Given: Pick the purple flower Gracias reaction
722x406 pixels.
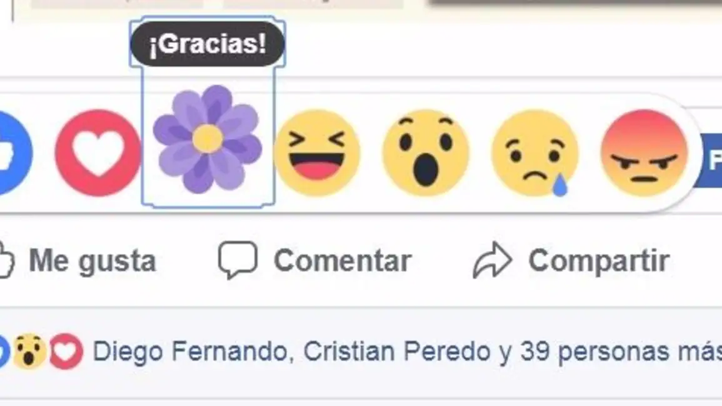Looking at the screenshot, I should click(x=208, y=139).
